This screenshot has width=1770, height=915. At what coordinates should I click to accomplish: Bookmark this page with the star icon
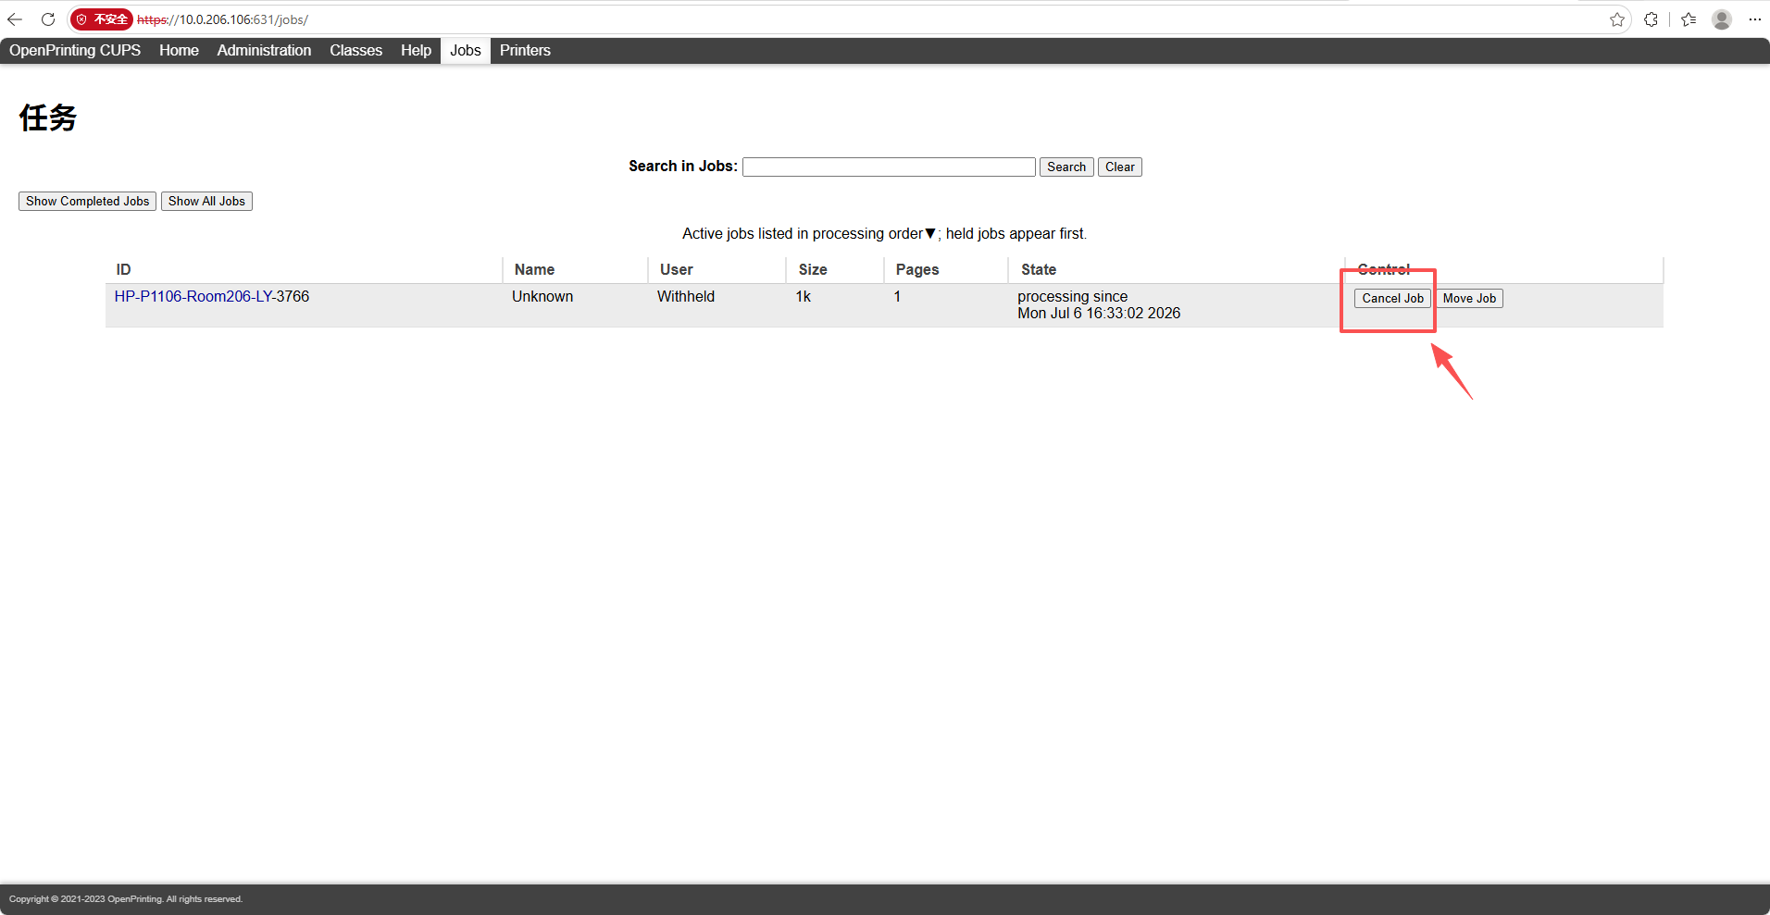tap(1616, 19)
